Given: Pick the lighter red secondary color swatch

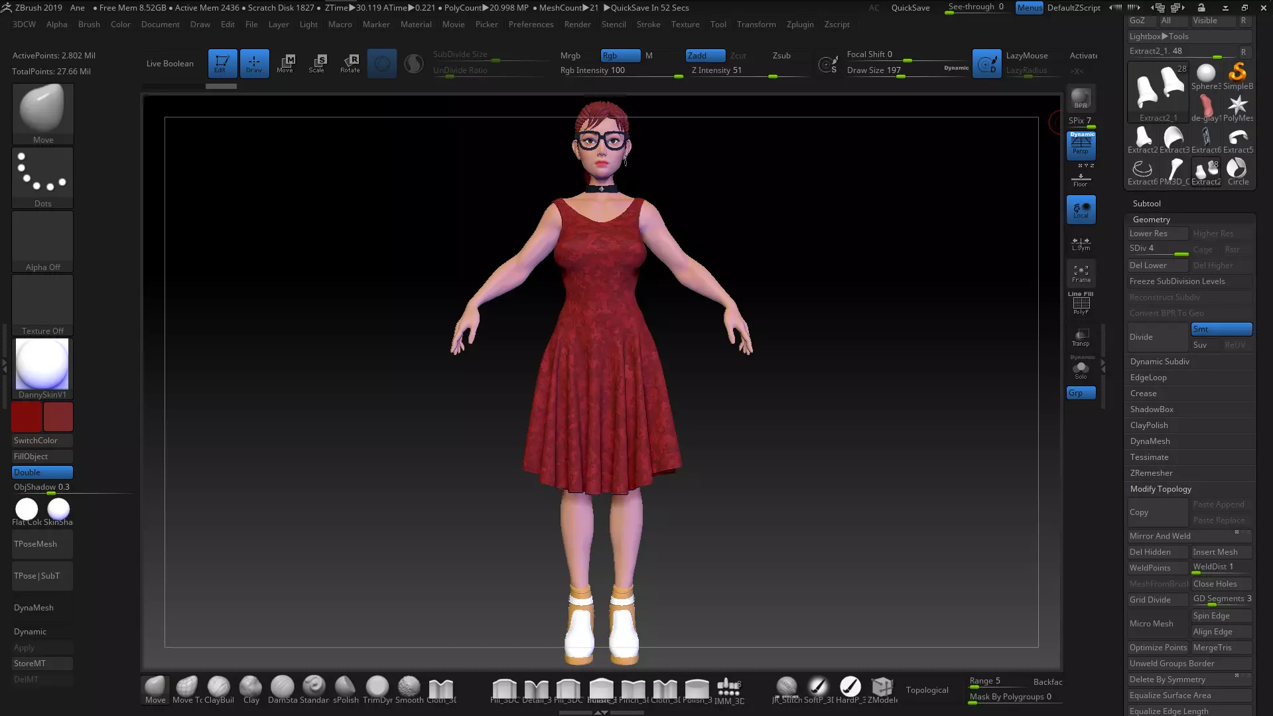Looking at the screenshot, I should pos(58,417).
